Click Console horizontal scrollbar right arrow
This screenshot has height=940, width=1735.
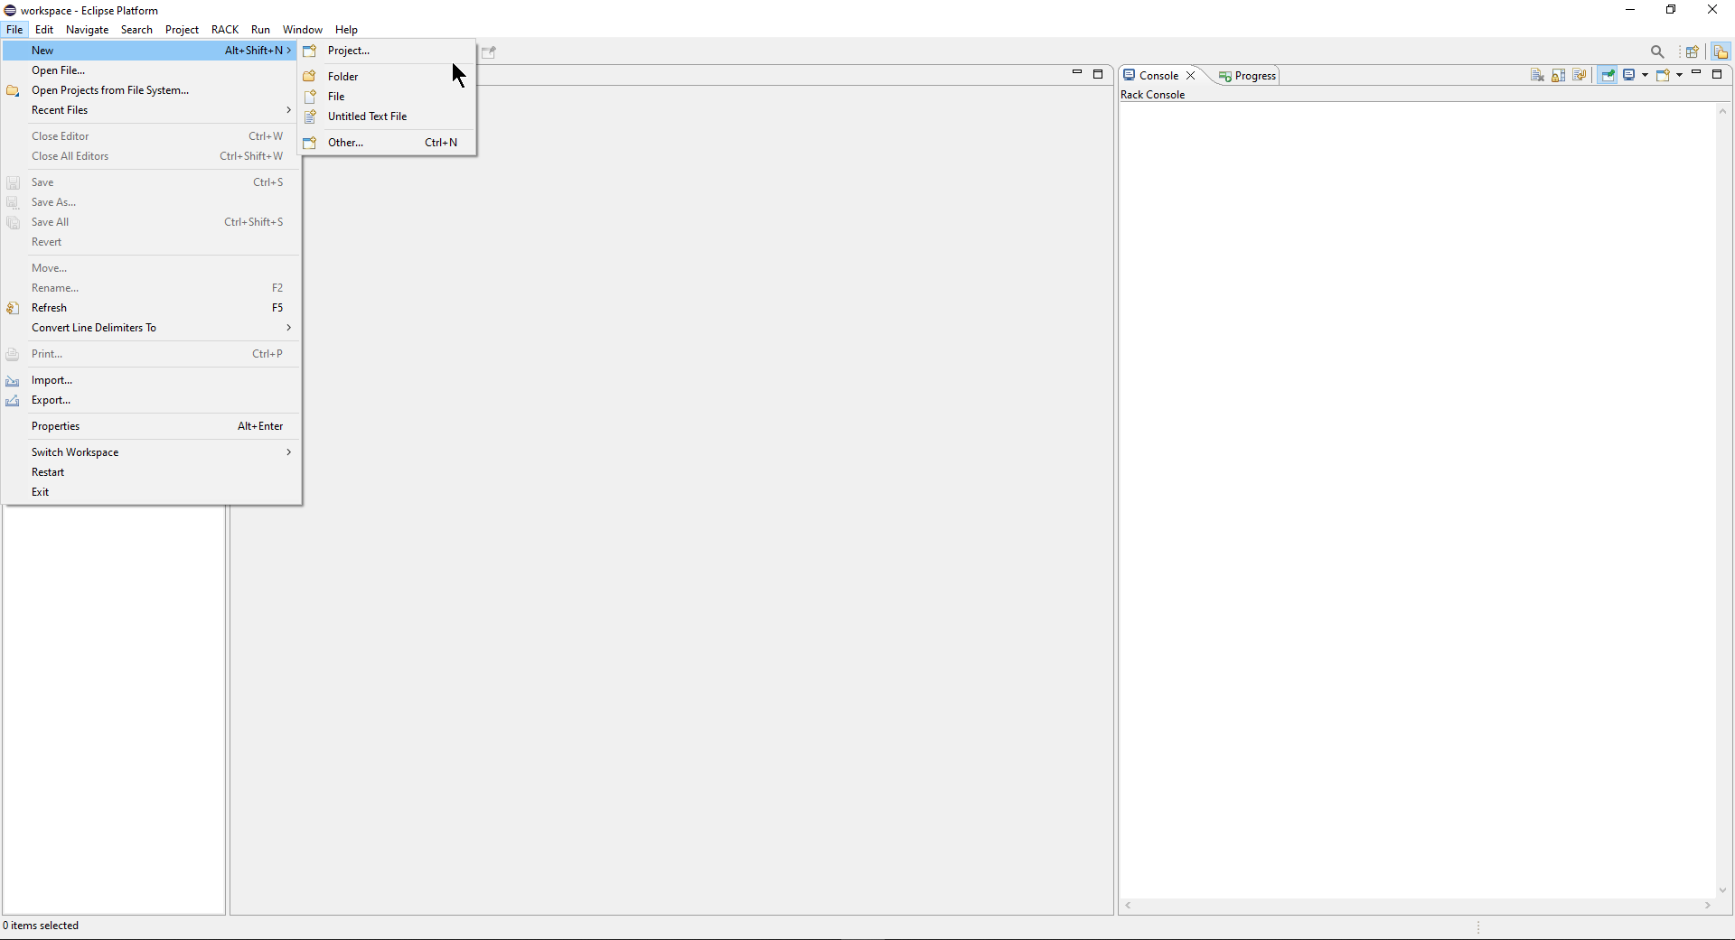pyautogui.click(x=1707, y=906)
